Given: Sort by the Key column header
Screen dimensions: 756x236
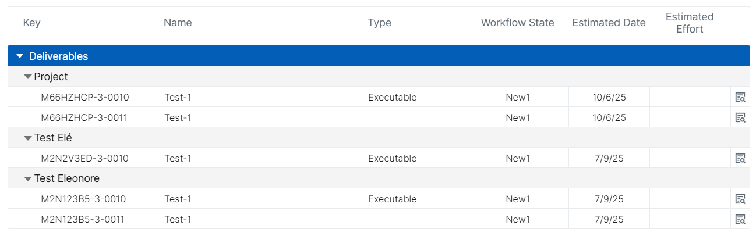Looking at the screenshot, I should pyautogui.click(x=31, y=23).
